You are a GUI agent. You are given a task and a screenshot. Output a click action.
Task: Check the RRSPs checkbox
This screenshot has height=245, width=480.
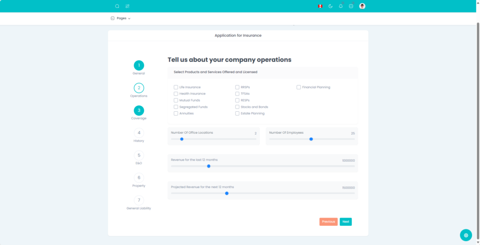[x=237, y=87]
